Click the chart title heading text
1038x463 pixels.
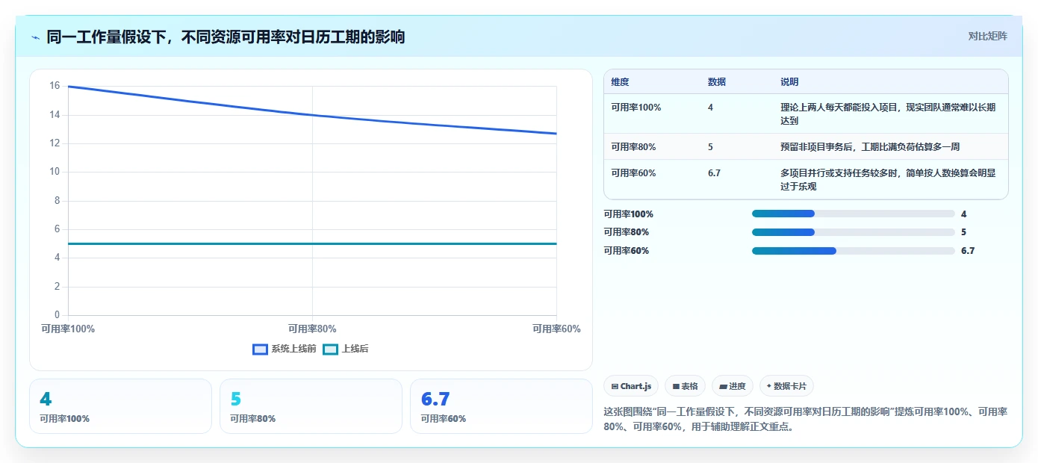(226, 37)
